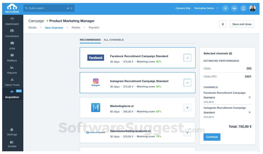The width and height of the screenshot is (263, 154).
Task: Click Recruitee Demo company name
Action: click(204, 8)
